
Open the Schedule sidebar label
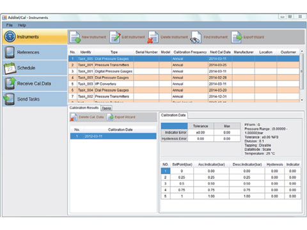coord(26,68)
